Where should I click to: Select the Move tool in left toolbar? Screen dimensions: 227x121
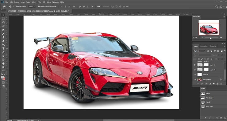pyautogui.click(x=3, y=15)
